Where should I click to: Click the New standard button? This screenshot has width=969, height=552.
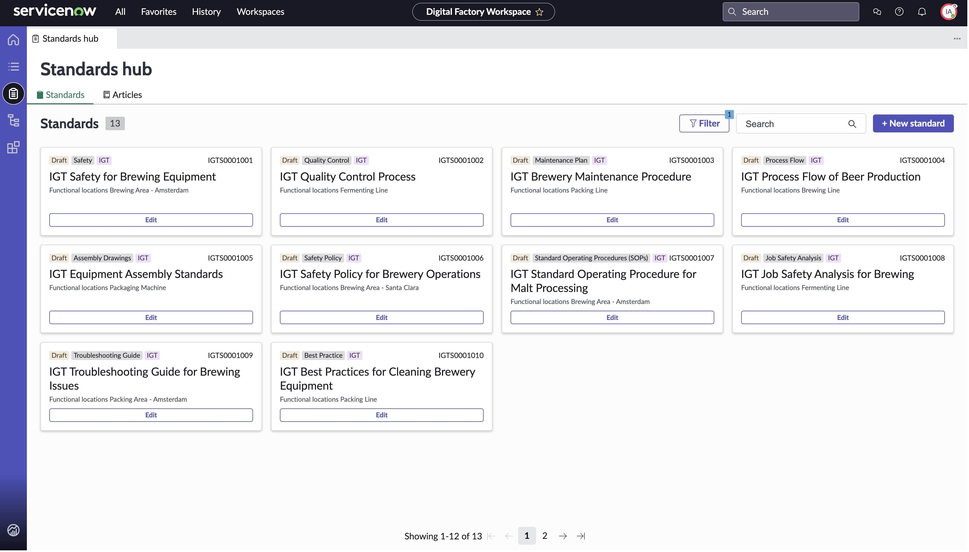click(x=913, y=124)
